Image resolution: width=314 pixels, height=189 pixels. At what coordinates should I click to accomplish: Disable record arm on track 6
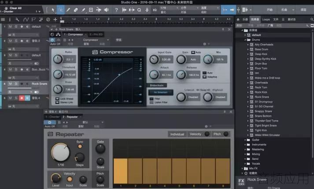[x=22, y=98]
